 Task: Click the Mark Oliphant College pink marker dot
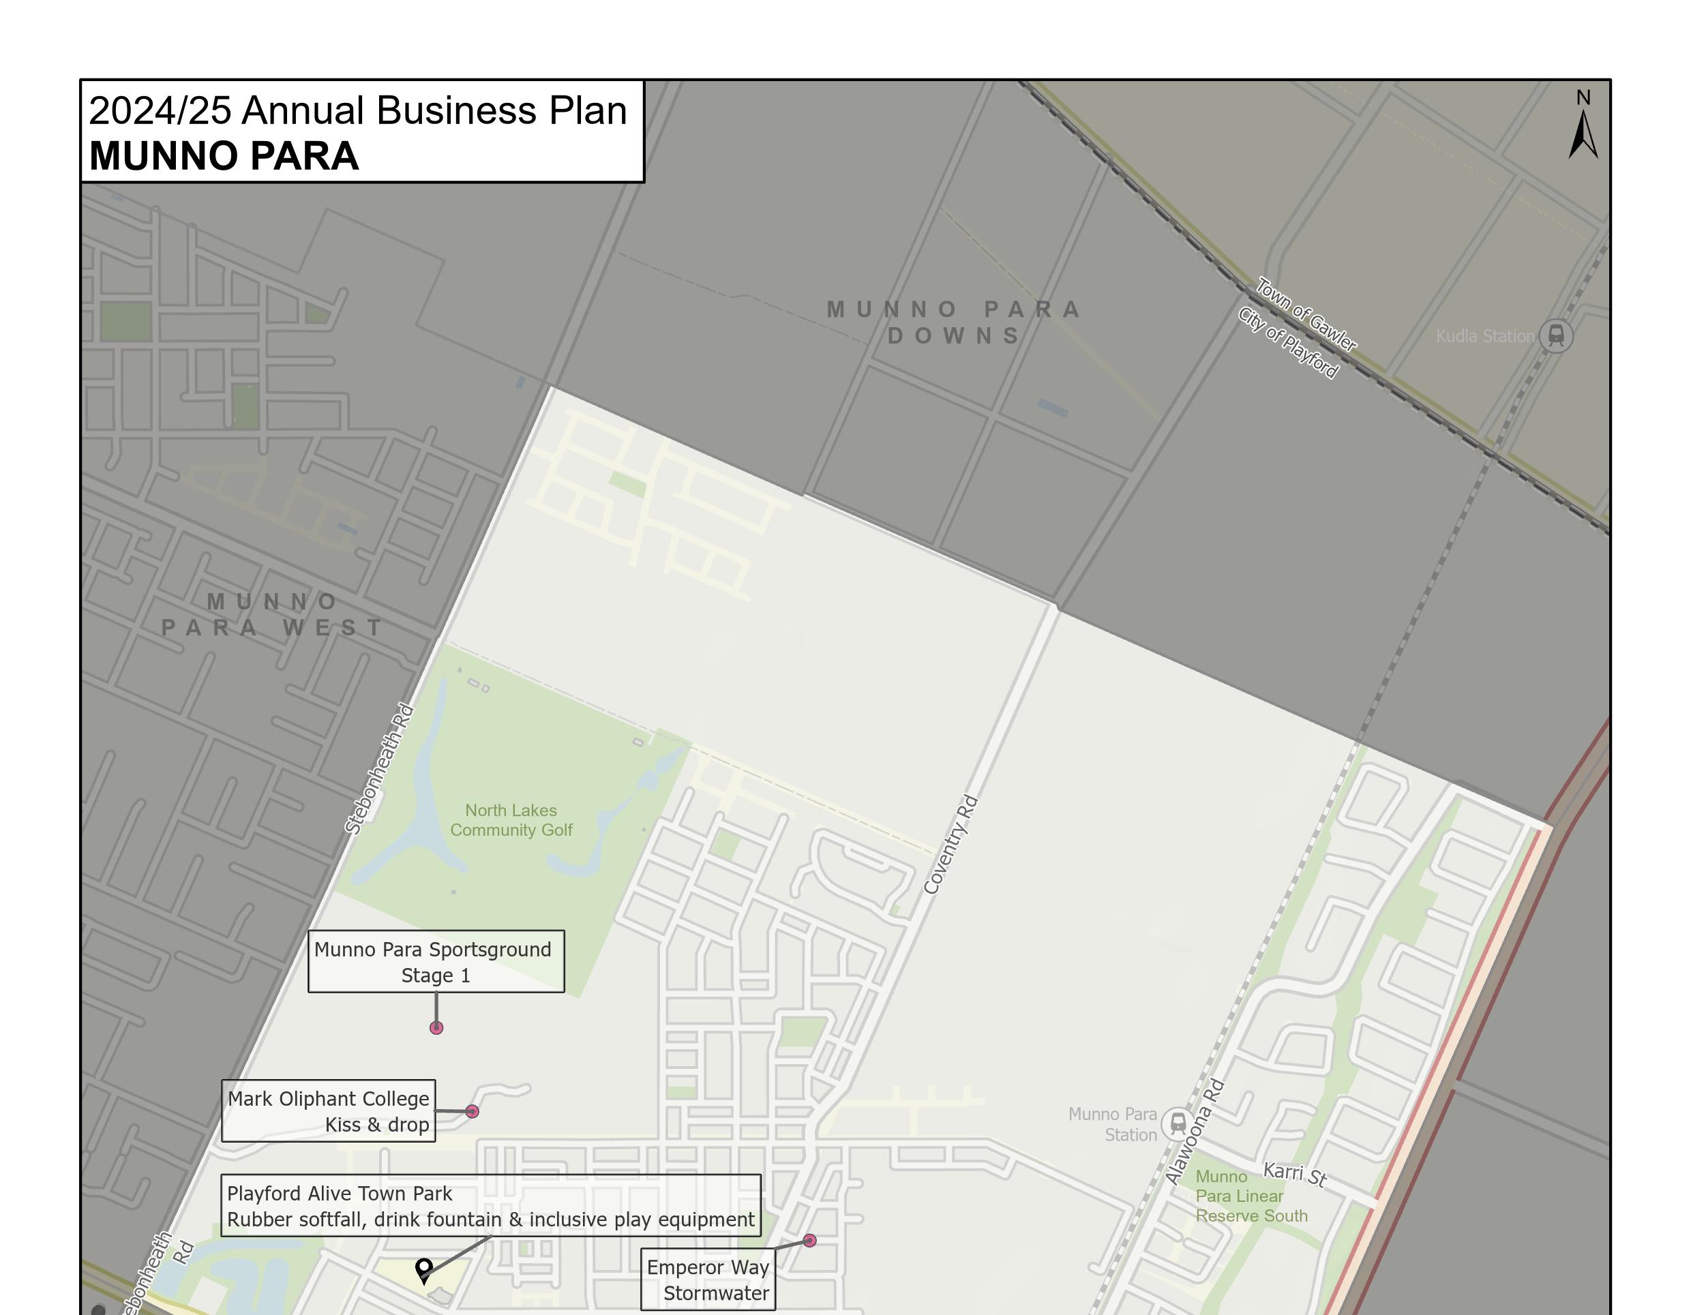[473, 1111]
